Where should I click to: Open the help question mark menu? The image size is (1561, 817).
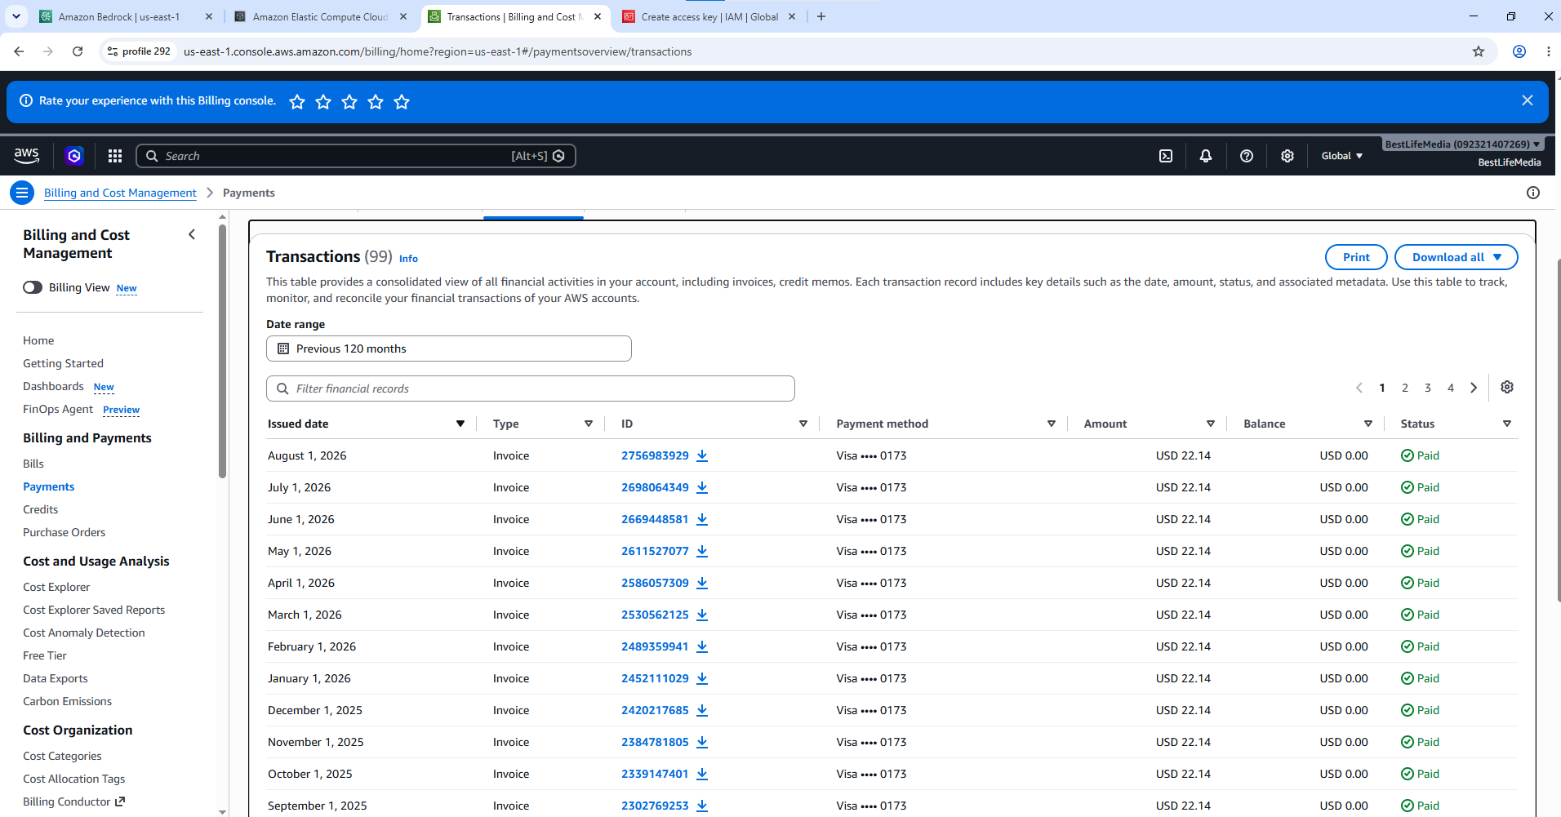(1247, 156)
